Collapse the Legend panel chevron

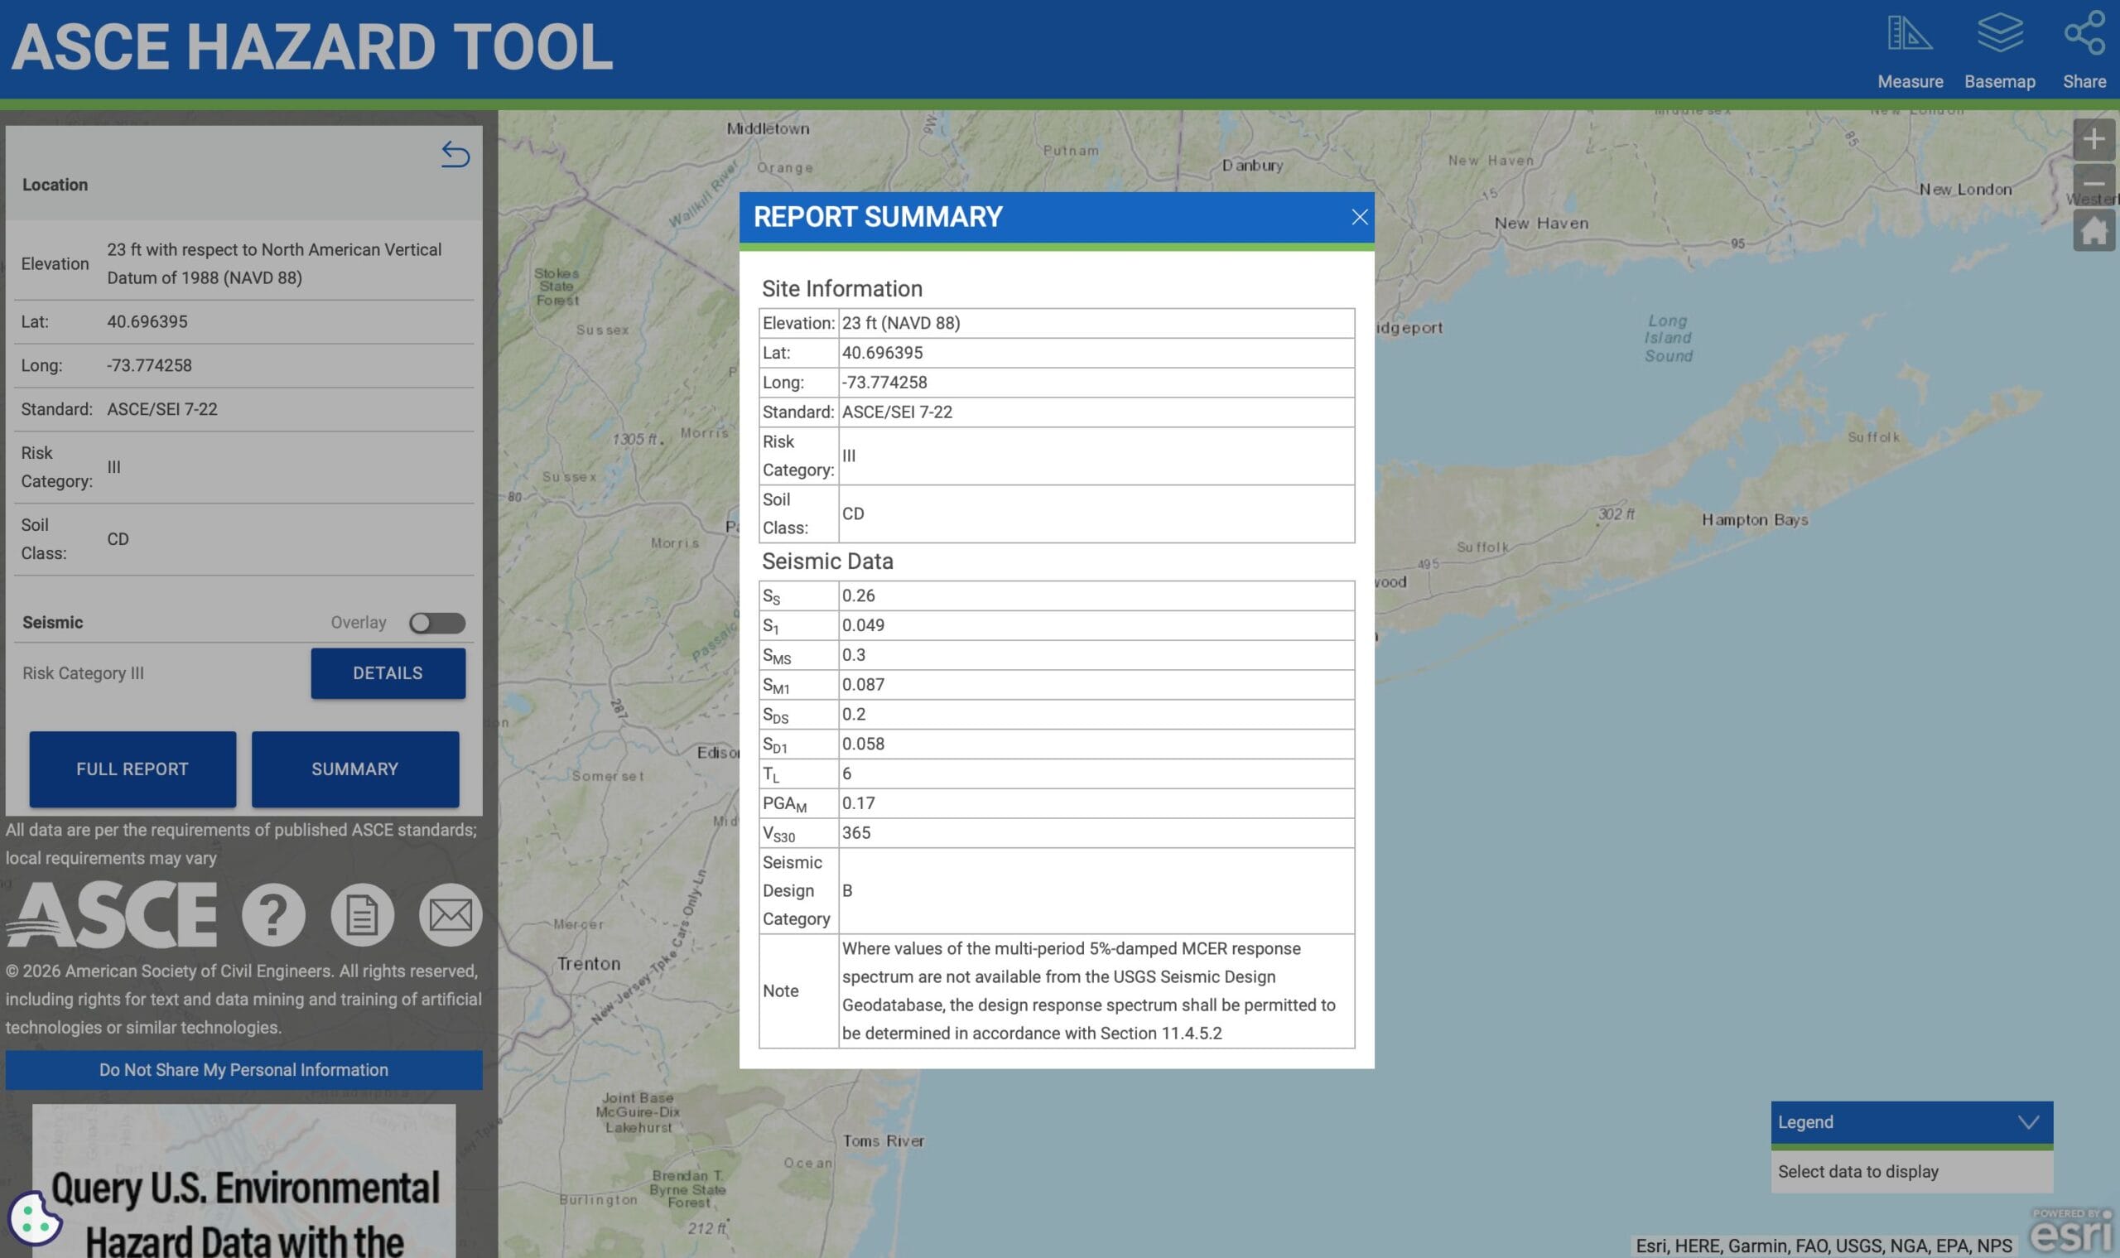tap(2027, 1121)
